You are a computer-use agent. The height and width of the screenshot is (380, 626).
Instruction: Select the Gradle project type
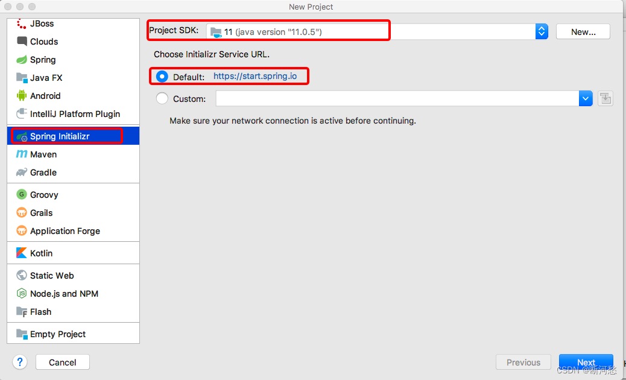click(42, 173)
